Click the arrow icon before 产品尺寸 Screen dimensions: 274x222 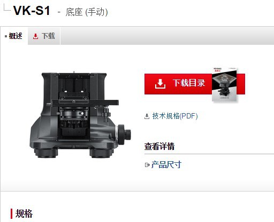coord(147,165)
